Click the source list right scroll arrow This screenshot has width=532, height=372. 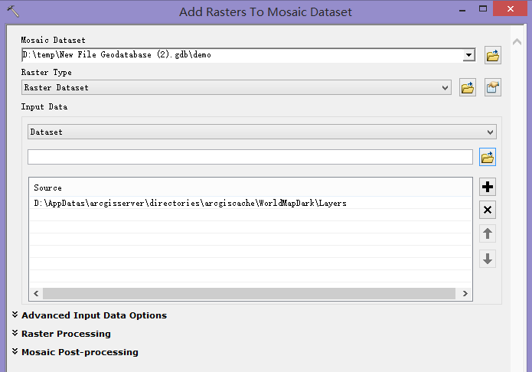tap(465, 294)
